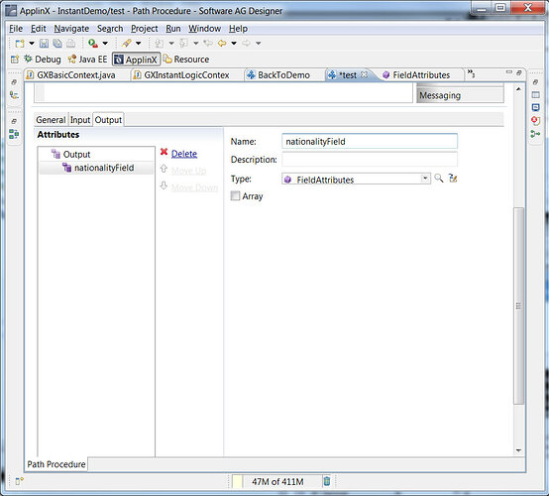The width and height of the screenshot is (549, 496).
Task: Open the Navigate menu
Action: click(71, 29)
